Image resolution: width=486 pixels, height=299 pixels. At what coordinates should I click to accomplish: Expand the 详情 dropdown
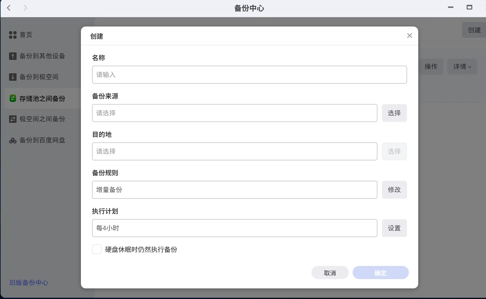(x=462, y=66)
